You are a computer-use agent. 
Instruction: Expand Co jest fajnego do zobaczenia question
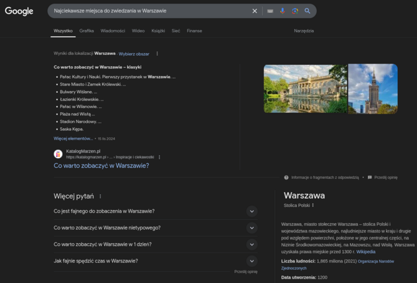pyautogui.click(x=156, y=211)
